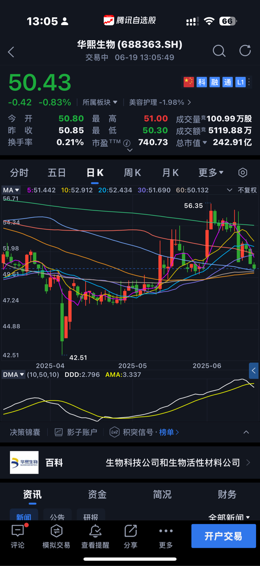Select the 公告 sub-tab

pos(57,515)
